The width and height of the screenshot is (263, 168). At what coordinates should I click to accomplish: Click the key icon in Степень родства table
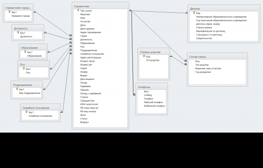pos(144,56)
